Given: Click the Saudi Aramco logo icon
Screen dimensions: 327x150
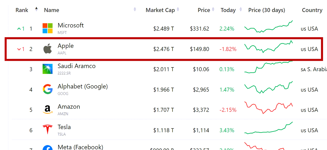Looking at the screenshot, I should 48,69.
